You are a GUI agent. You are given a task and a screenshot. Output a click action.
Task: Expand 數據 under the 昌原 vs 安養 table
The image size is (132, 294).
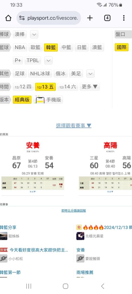pyautogui.click(x=33, y=192)
